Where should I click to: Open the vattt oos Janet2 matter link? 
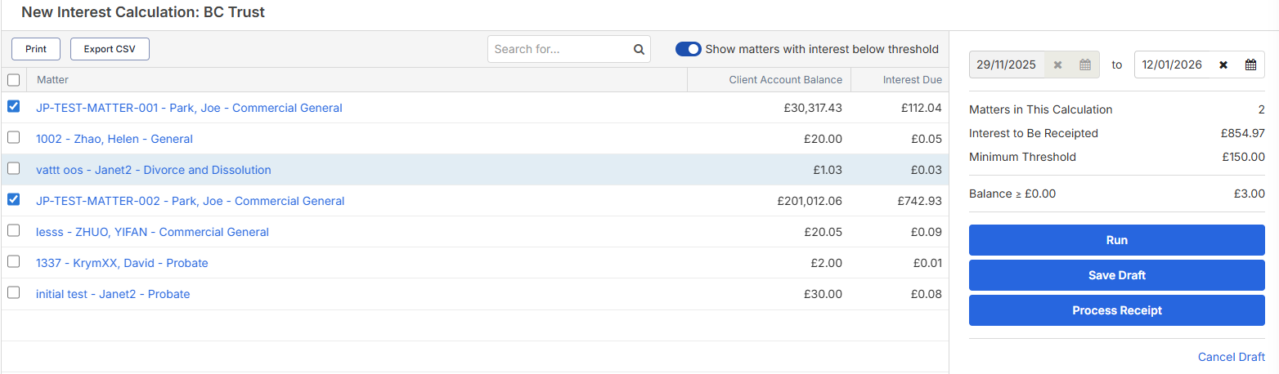[x=153, y=170]
